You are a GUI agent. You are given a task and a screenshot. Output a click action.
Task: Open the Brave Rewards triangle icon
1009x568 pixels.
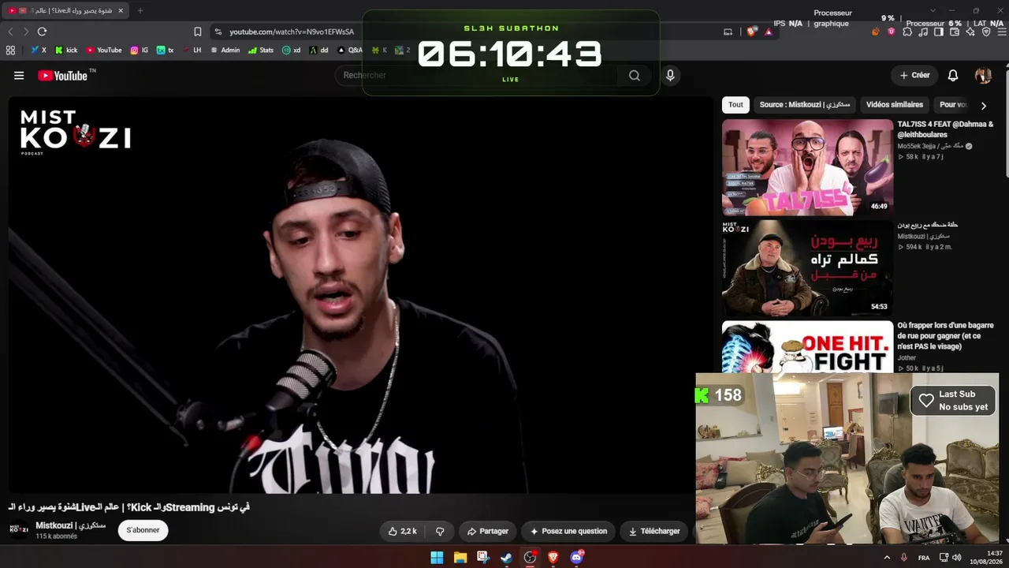pyautogui.click(x=769, y=32)
